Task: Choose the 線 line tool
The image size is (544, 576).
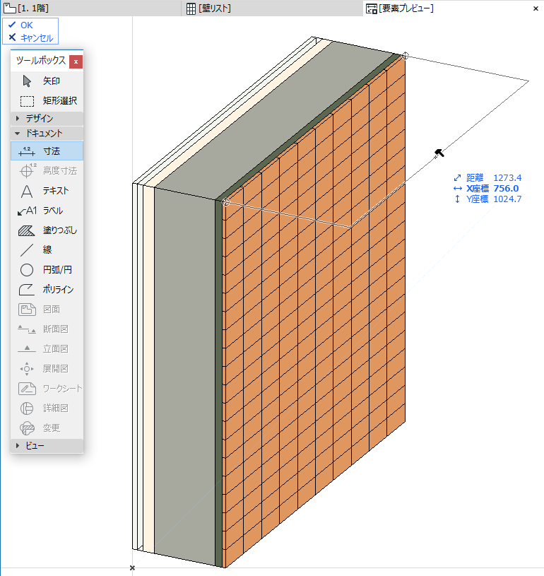Action: 47,249
